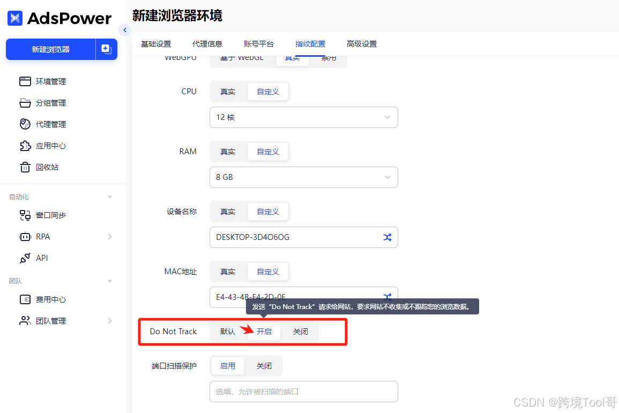The width and height of the screenshot is (619, 413).
Task: Click the 窗口同步 sync icon
Action: click(25, 215)
